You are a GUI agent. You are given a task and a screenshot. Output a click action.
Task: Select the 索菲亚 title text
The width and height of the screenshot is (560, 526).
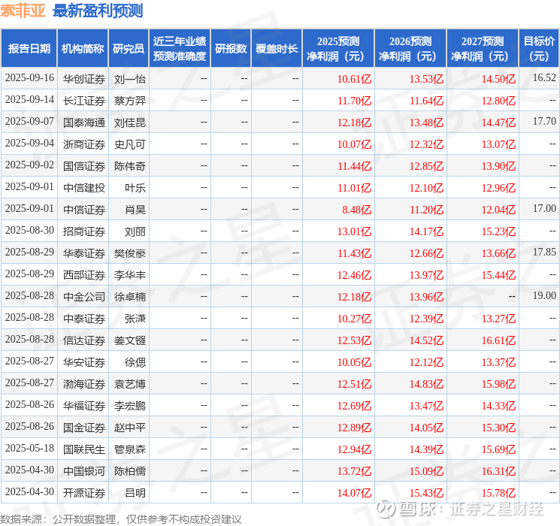pyautogui.click(x=23, y=11)
